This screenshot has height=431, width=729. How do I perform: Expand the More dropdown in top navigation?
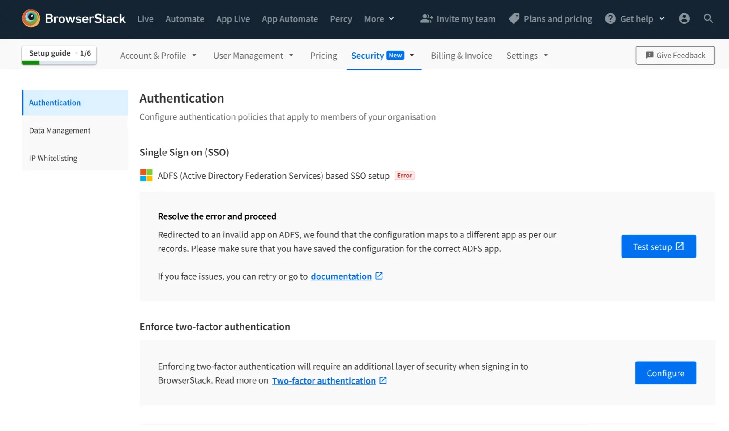click(x=379, y=19)
